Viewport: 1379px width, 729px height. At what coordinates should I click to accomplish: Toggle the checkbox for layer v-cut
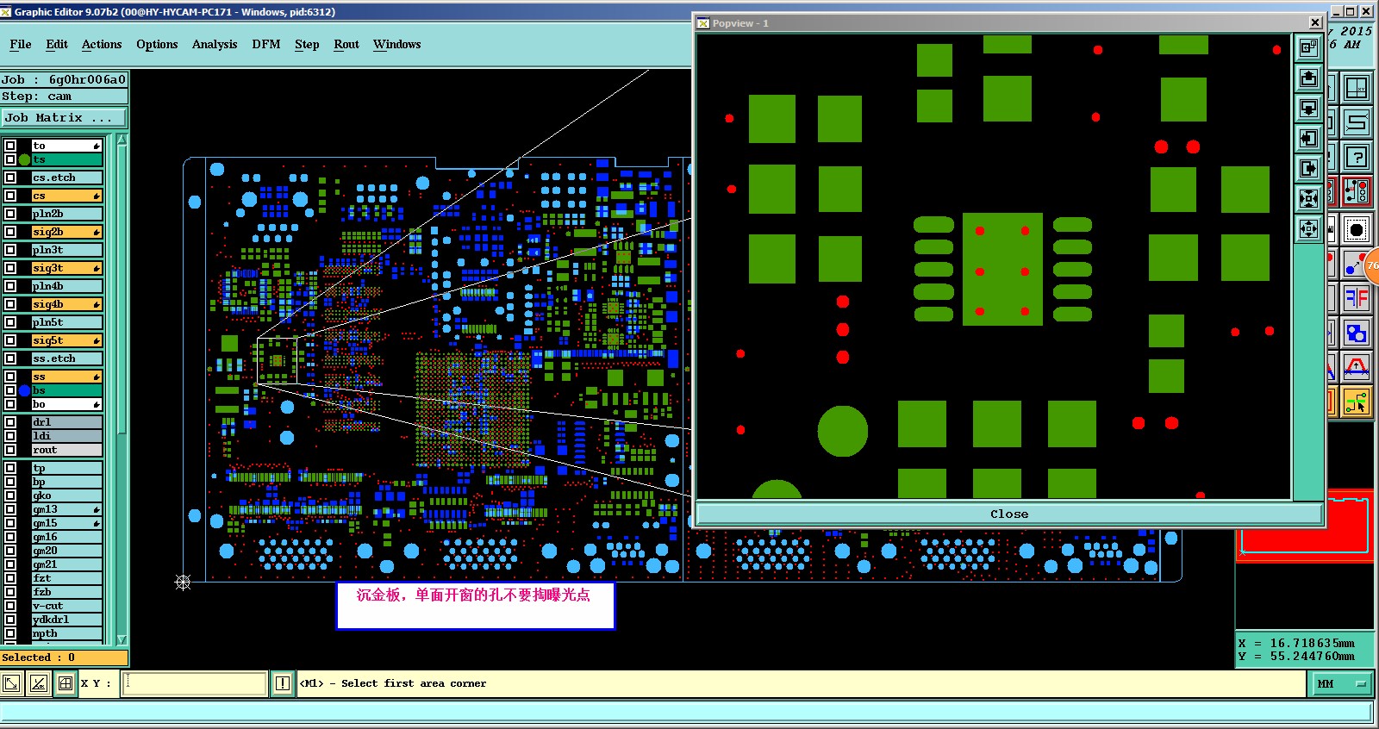(x=10, y=606)
